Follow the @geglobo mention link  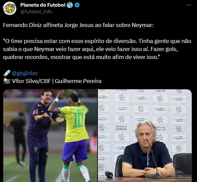point(25,73)
